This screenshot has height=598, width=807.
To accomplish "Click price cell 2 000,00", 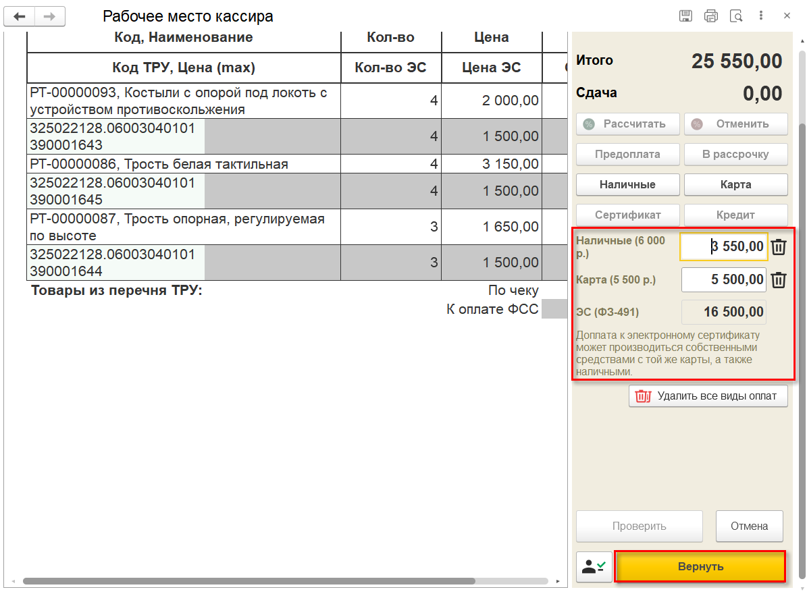I will coord(492,101).
